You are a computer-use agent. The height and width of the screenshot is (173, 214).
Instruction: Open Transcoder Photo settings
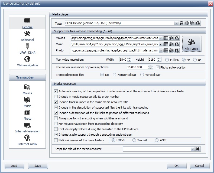[x=27, y=115]
